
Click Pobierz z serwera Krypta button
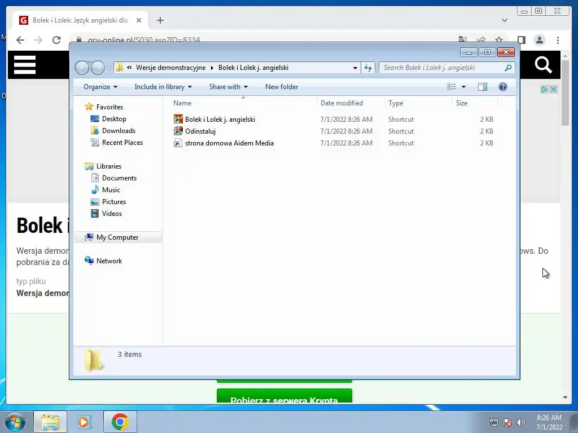(284, 396)
